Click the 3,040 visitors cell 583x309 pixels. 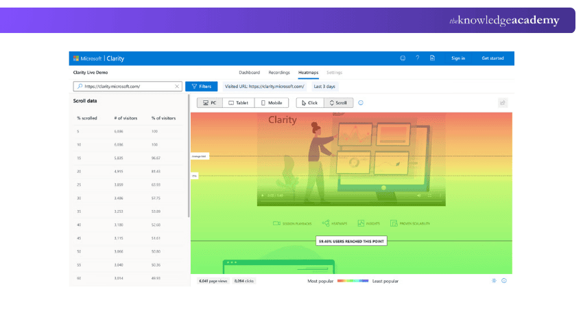(119, 265)
